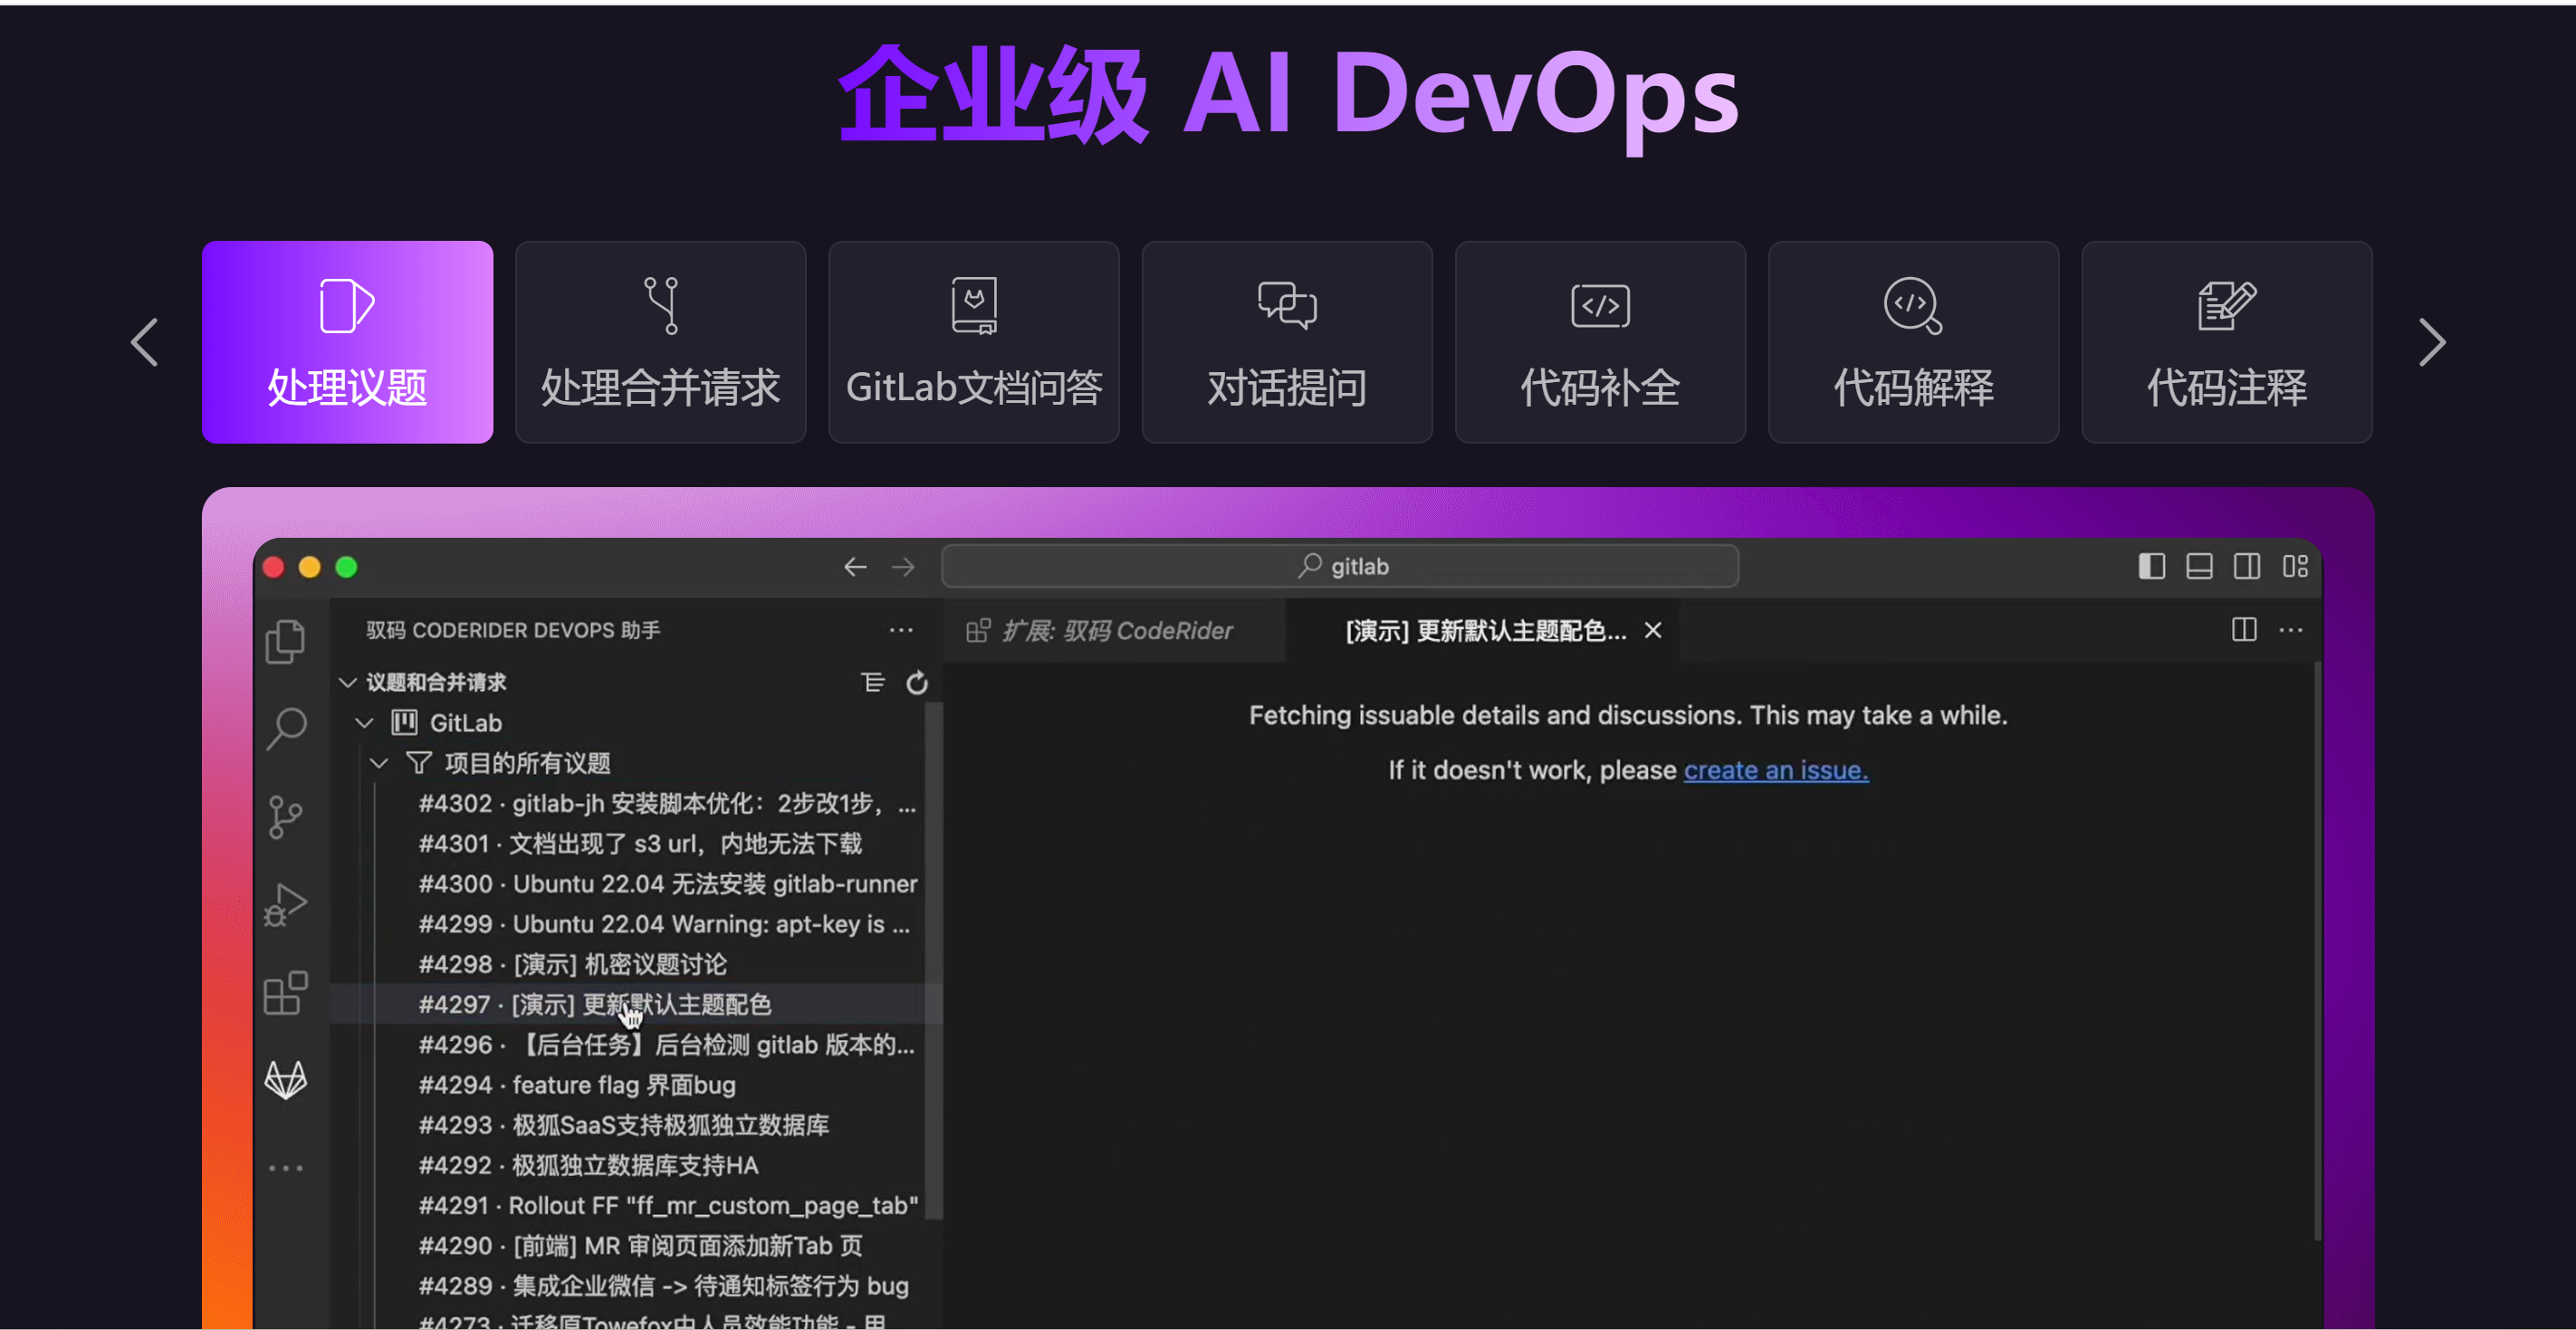Toggle primary sidebar visibility

(2152, 566)
